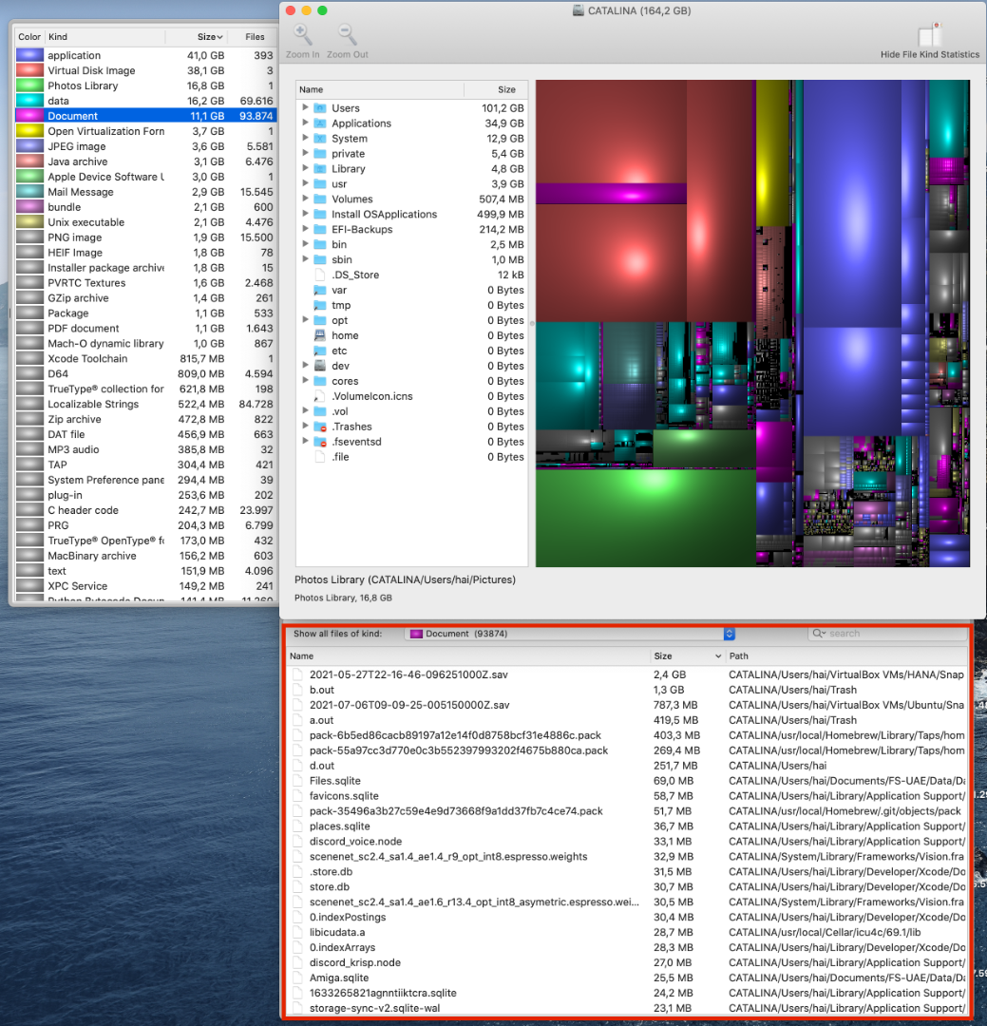The height and width of the screenshot is (1026, 987).
Task: Expand the System folder disclosure triangle
Action: click(305, 139)
